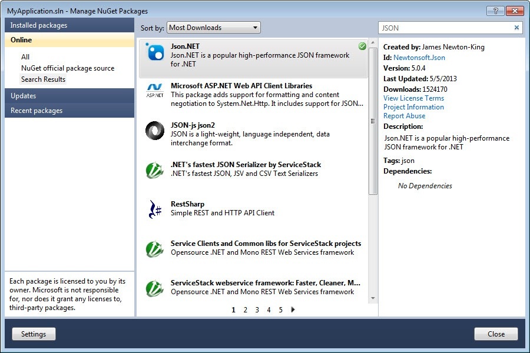
Task: Click inside the JSON search field
Action: tap(445, 28)
